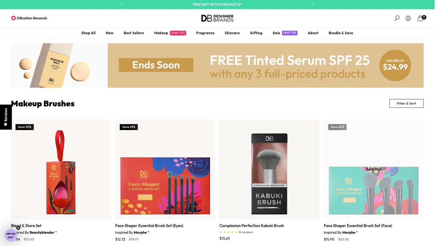The width and height of the screenshot is (438, 246).
Task: Go to Best Sellers in navigation
Action: 134,33
